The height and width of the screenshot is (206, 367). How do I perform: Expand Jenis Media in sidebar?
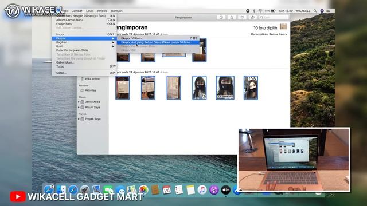[x=79, y=102]
